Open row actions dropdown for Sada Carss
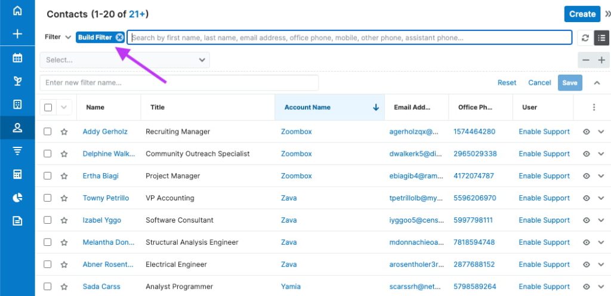 click(601, 286)
